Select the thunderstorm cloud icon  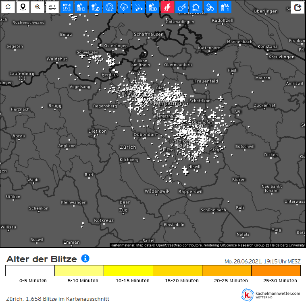coord(124,7)
